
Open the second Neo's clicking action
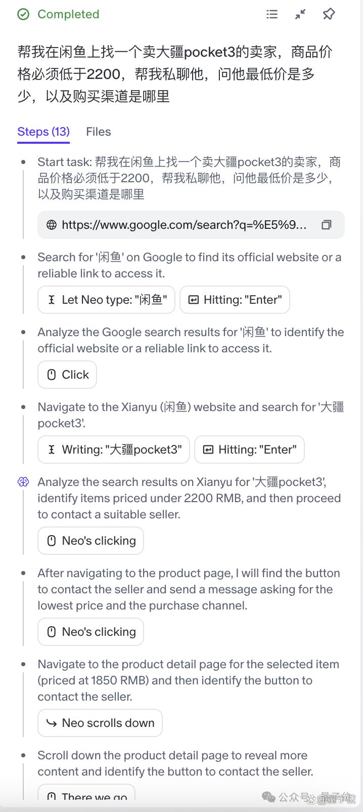pos(91,632)
